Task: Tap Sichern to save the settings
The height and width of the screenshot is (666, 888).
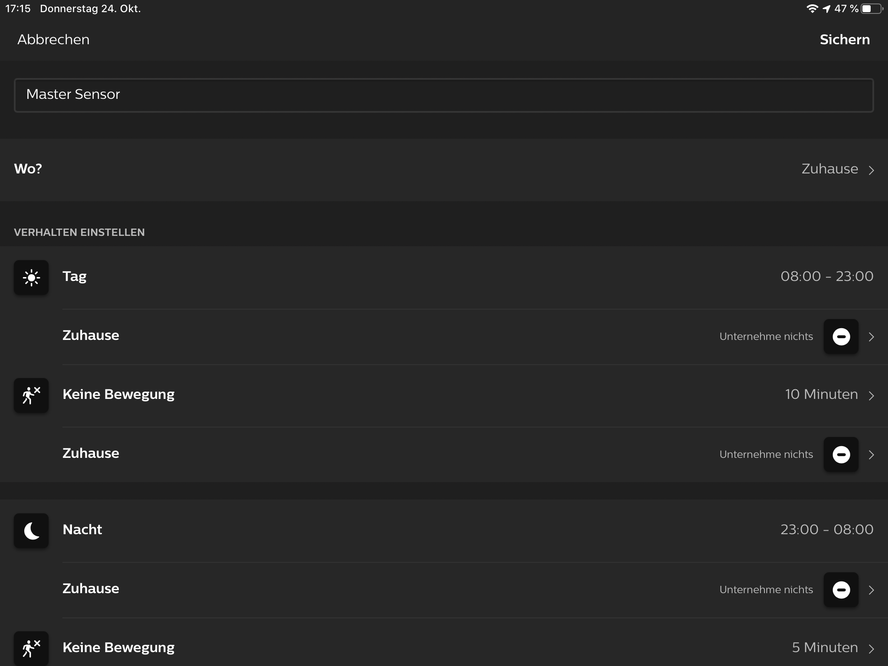Action: (x=845, y=39)
